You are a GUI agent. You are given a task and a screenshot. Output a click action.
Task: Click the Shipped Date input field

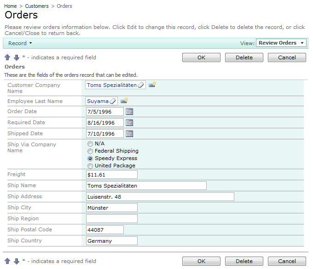105,134
